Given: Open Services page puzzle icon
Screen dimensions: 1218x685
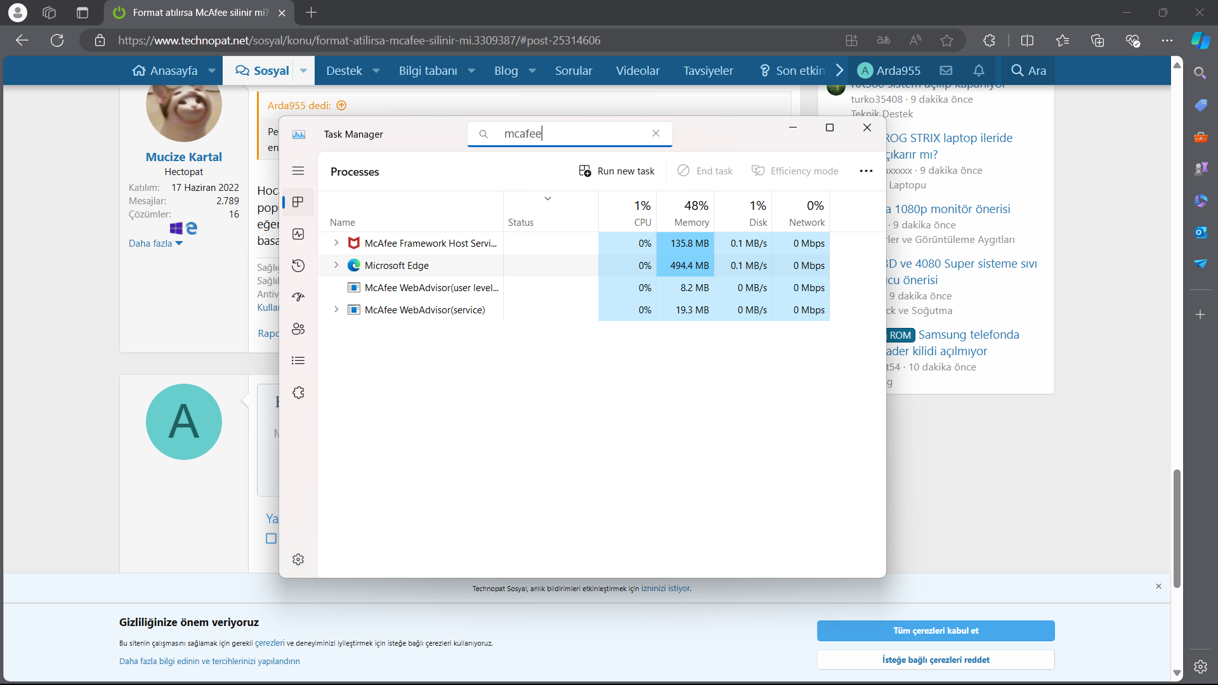Looking at the screenshot, I should (298, 393).
